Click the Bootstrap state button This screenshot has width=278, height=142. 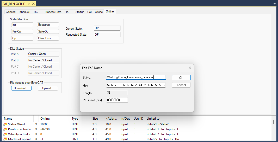pos(48,25)
